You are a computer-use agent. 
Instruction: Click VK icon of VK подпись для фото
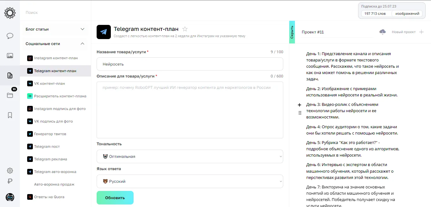coord(30,121)
